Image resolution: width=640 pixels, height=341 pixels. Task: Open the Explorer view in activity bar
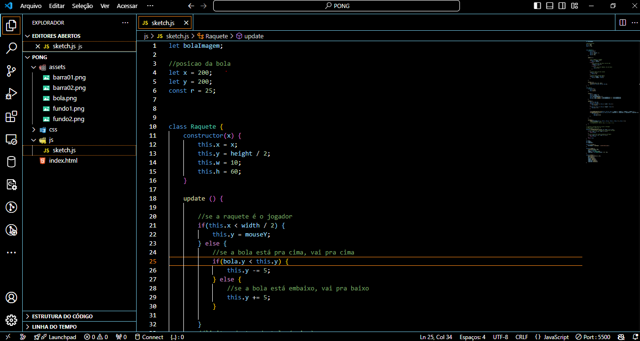click(x=11, y=25)
